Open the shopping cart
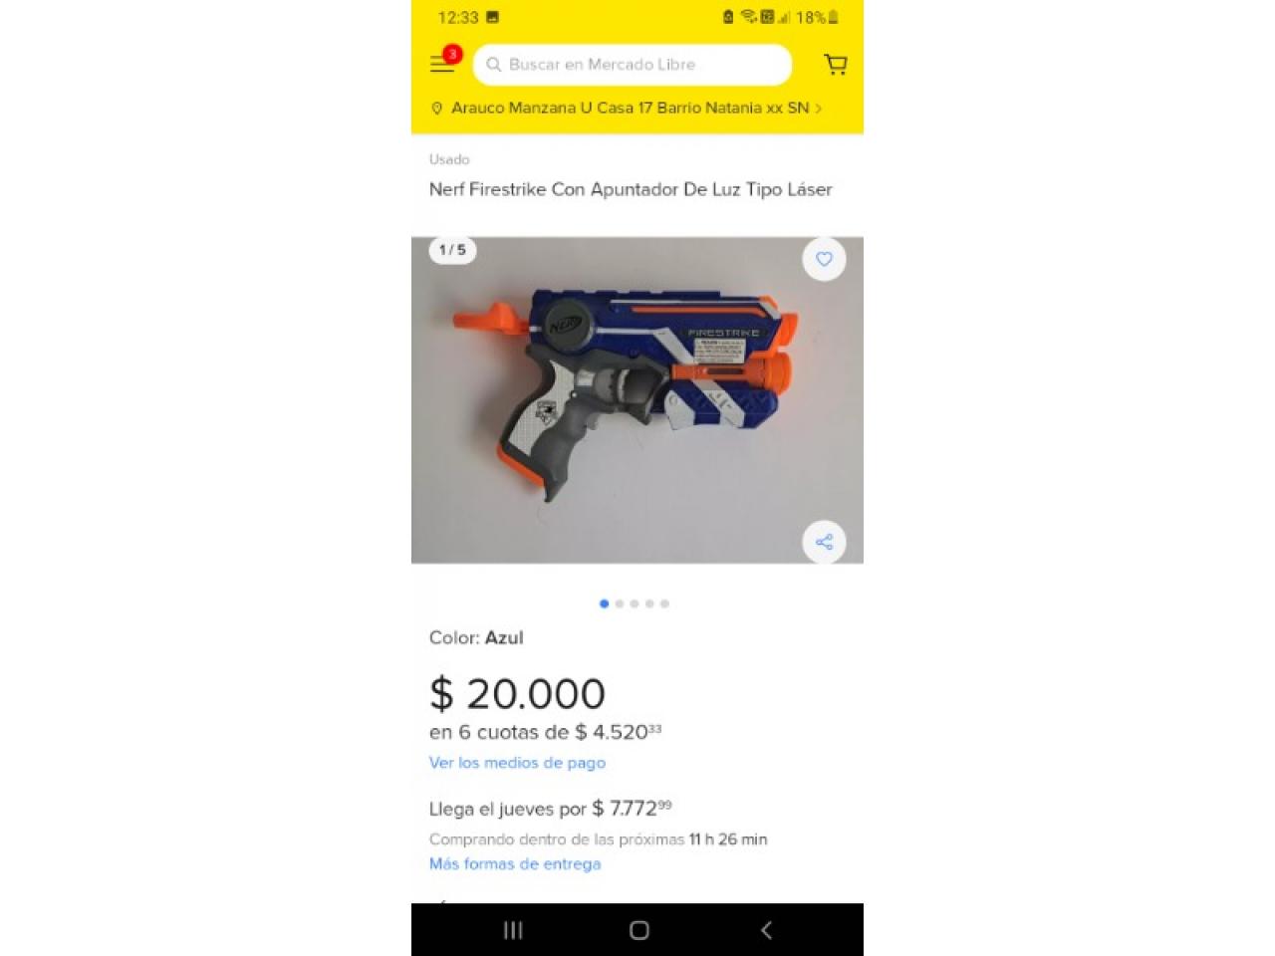The width and height of the screenshot is (1275, 956). point(836,65)
